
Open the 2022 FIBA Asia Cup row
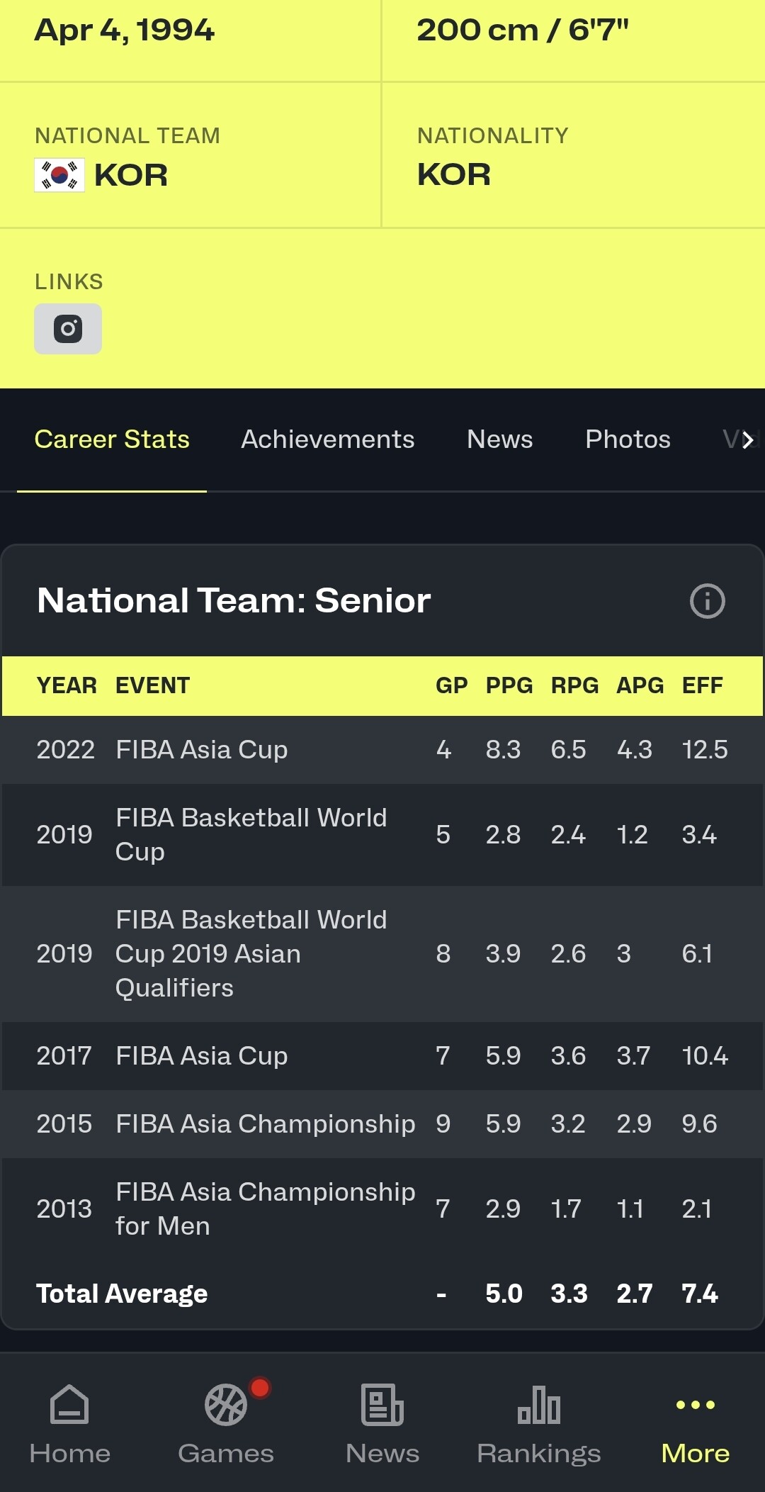(x=202, y=750)
